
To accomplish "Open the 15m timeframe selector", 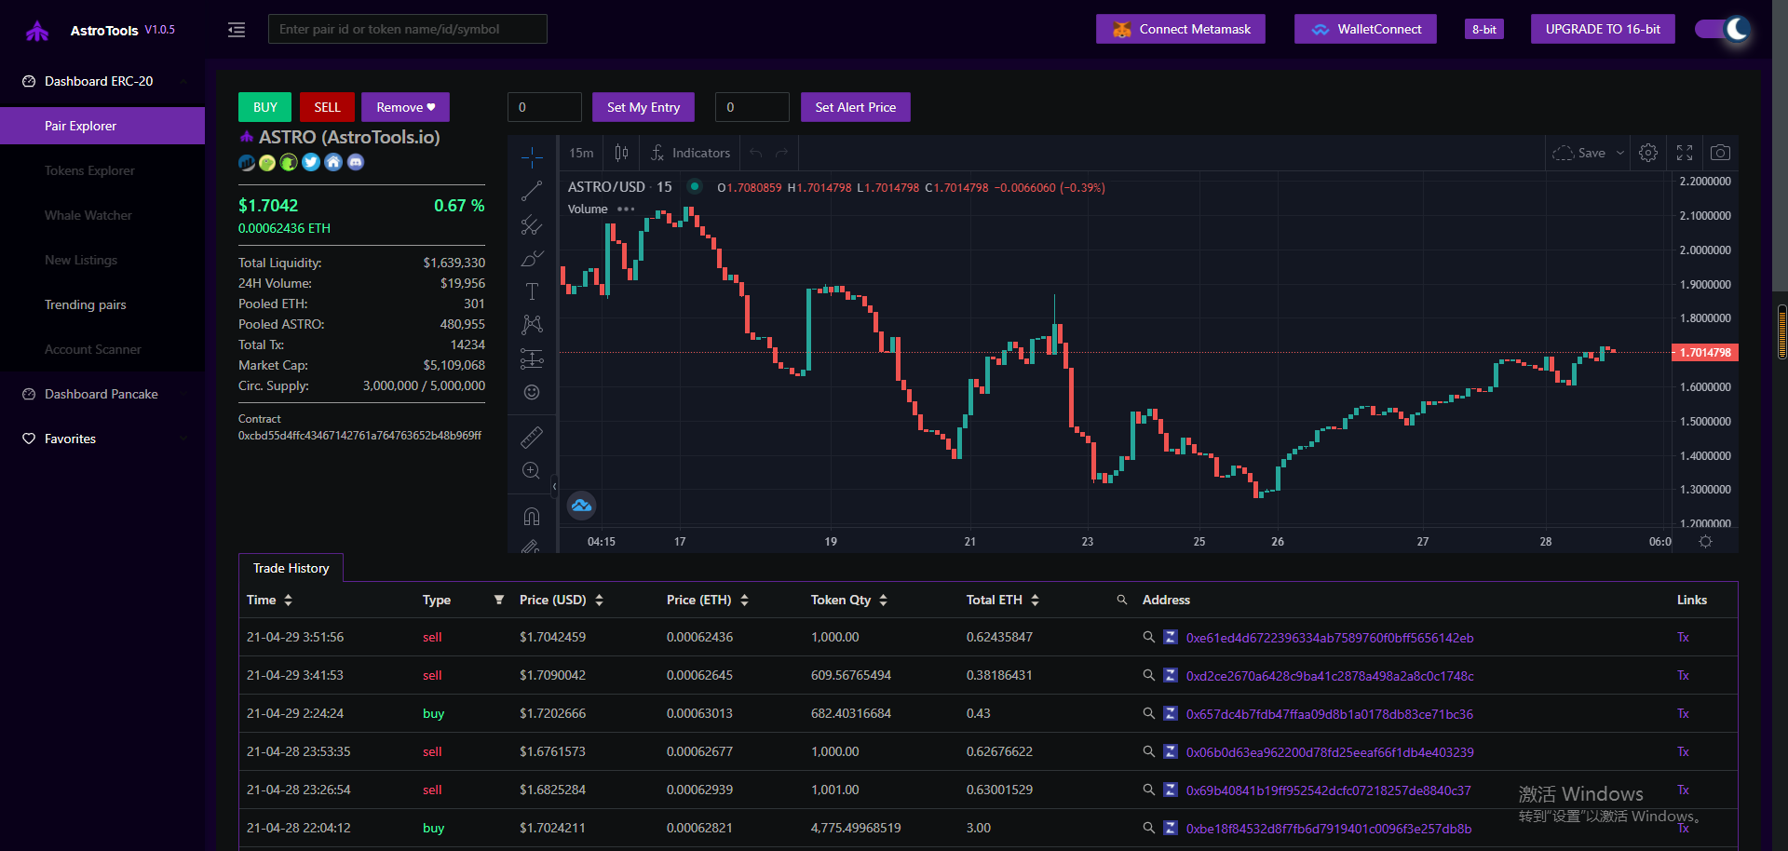I will point(581,153).
